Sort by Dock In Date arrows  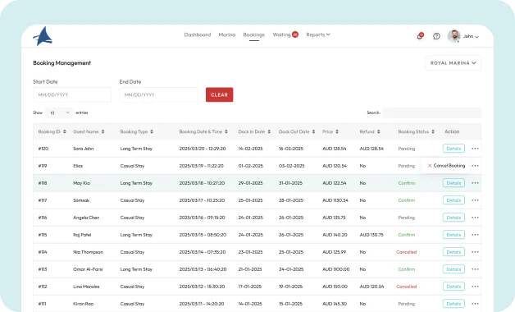(269, 131)
